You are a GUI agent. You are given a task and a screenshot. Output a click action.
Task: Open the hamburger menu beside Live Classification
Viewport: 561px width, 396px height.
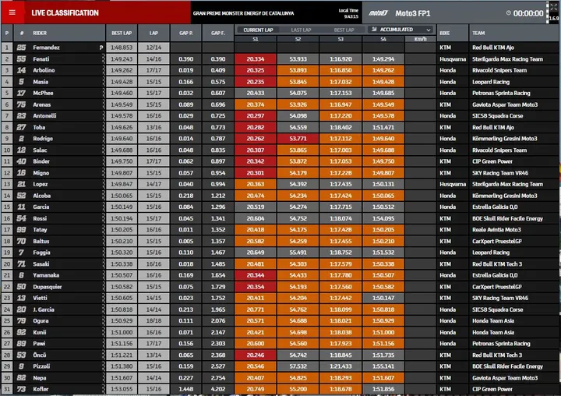click(12, 12)
